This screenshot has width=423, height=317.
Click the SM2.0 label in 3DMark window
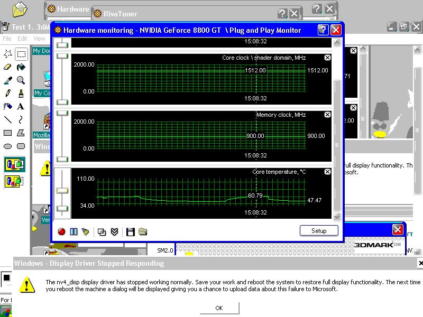165,250
